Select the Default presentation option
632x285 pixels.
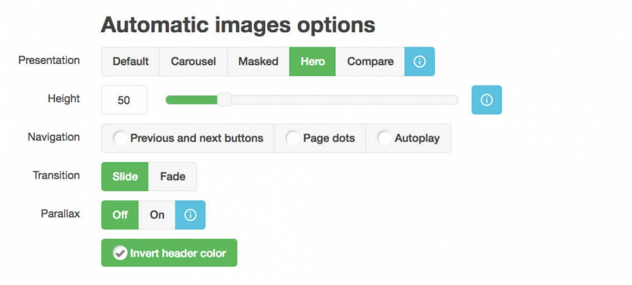[x=131, y=62]
